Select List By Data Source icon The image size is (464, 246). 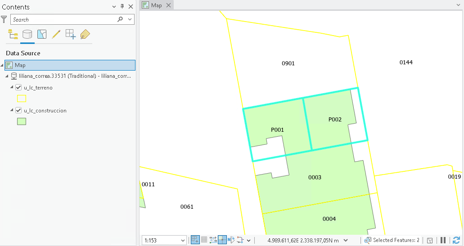coord(27,34)
